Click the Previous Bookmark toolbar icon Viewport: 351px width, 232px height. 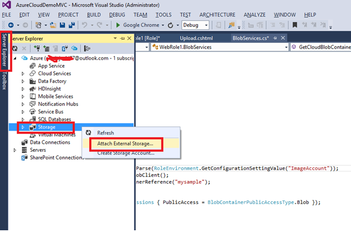pyautogui.click(x=304, y=25)
